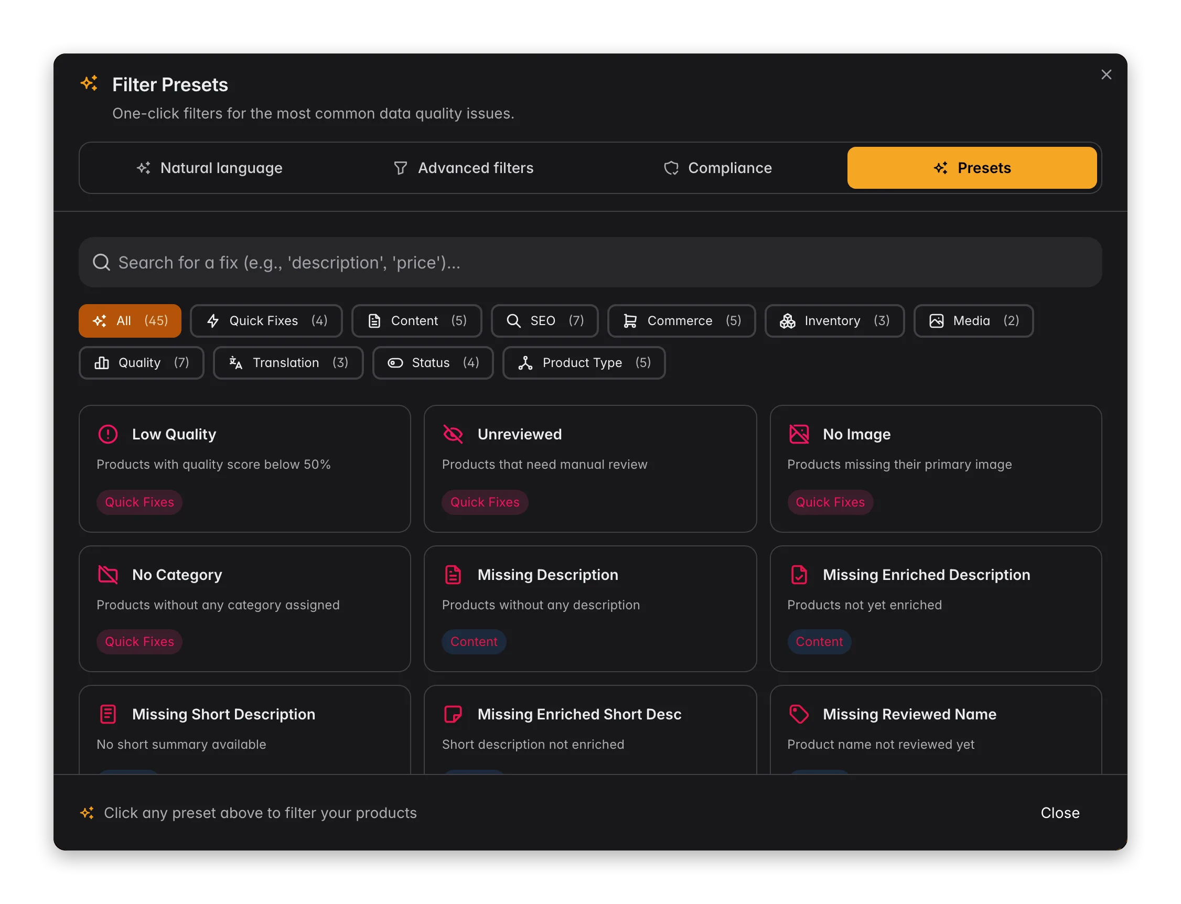Filter by Status (4) chip

[x=433, y=363]
